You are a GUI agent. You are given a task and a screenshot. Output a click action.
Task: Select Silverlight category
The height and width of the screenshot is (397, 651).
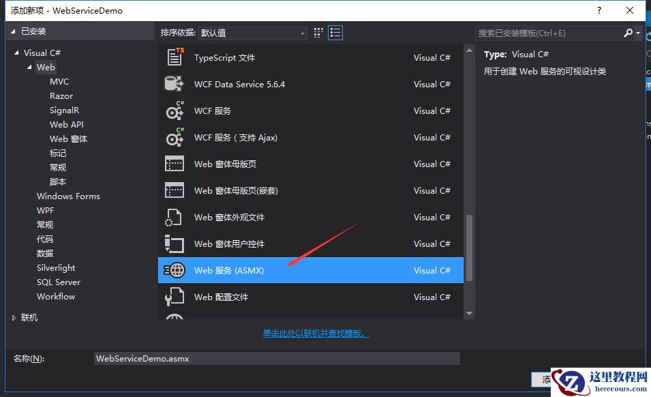(x=56, y=268)
